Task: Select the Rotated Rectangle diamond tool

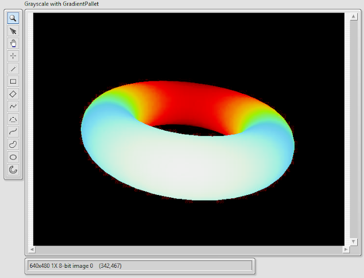Action: (x=13, y=94)
